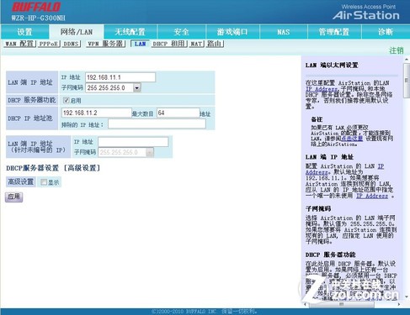Open the DHCP 租用 sub-tab
The height and width of the screenshot is (315, 410).
click(x=169, y=44)
